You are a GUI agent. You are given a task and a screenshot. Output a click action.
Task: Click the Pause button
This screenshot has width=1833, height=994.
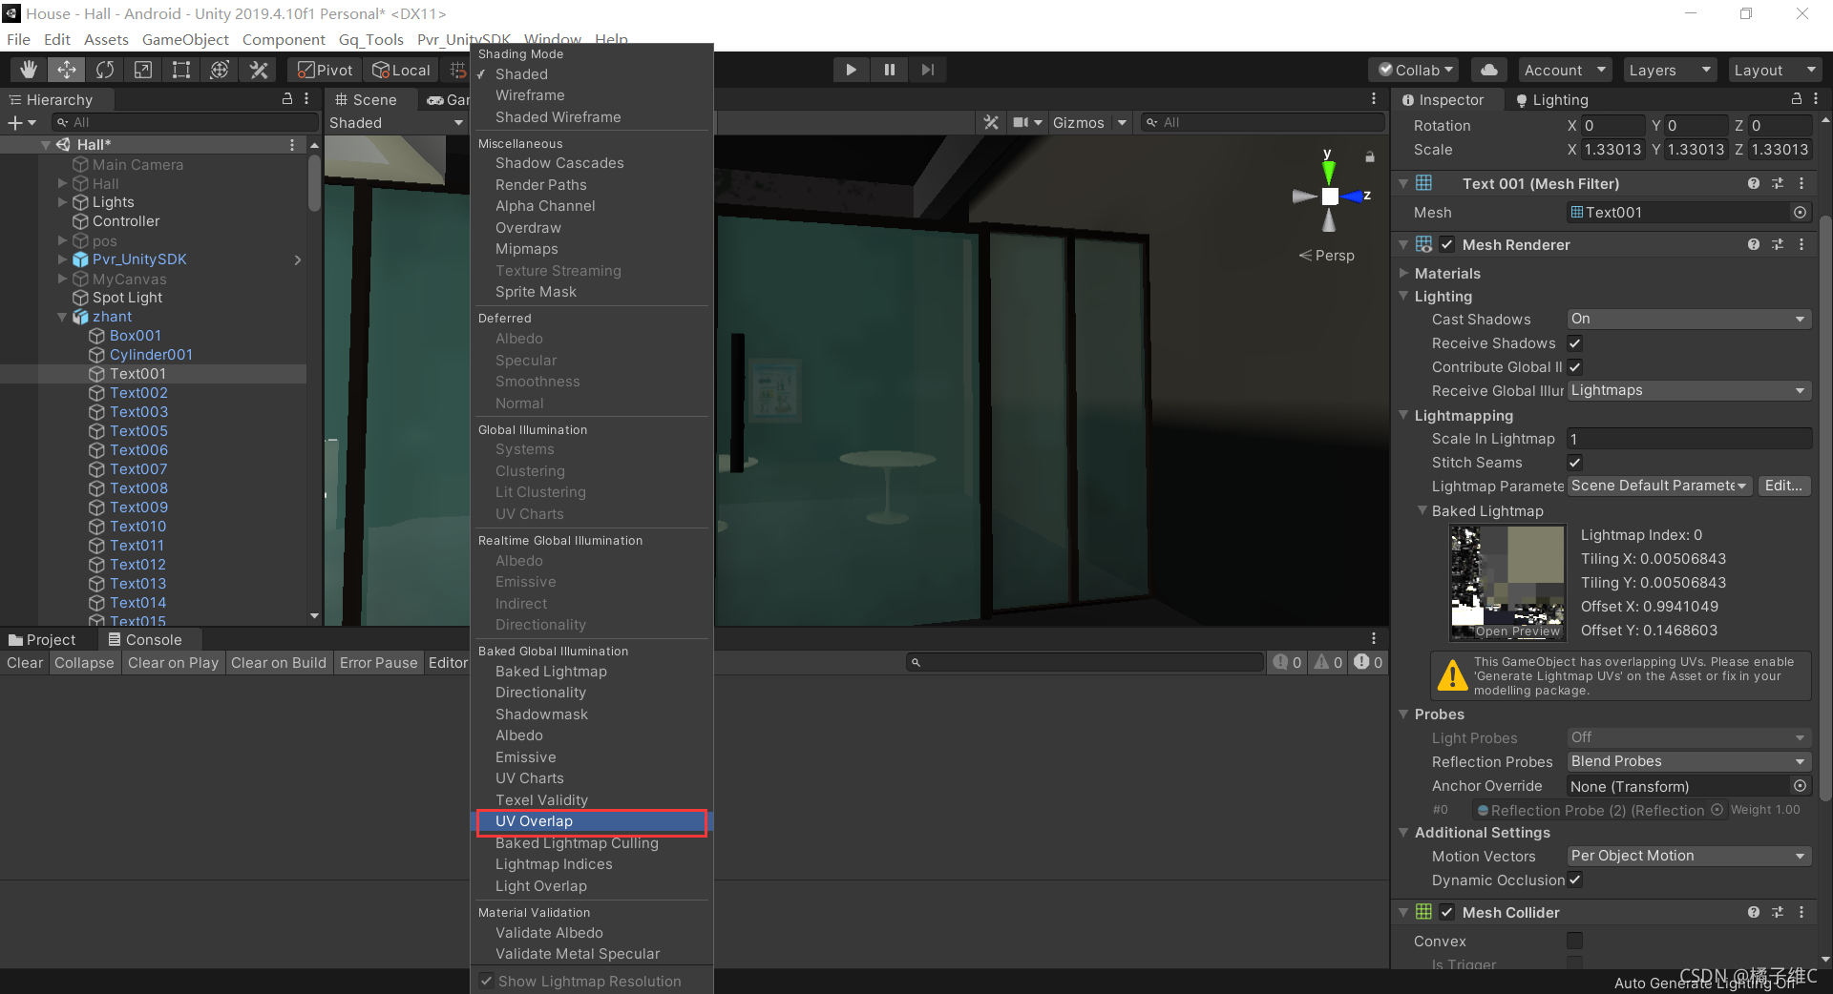pos(889,70)
